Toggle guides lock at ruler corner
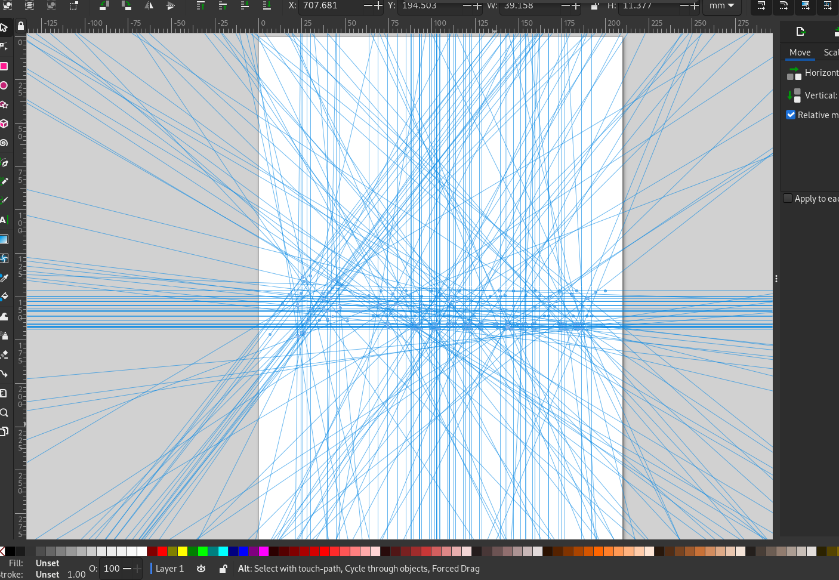Image resolution: width=839 pixels, height=580 pixels. 21,26
